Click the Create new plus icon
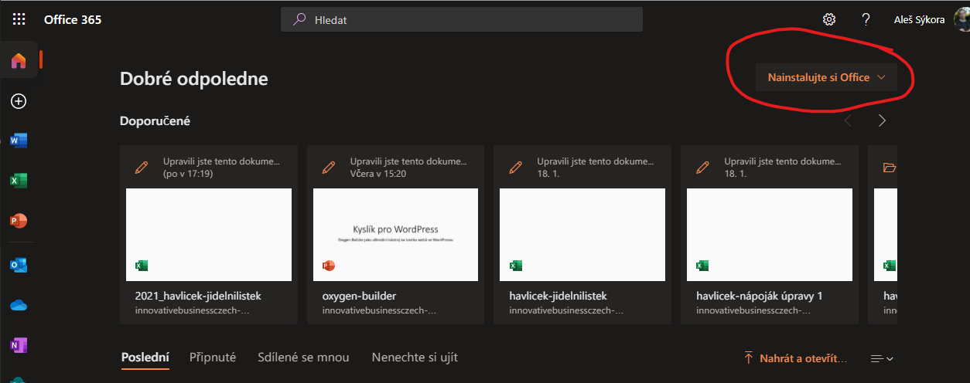 (19, 100)
